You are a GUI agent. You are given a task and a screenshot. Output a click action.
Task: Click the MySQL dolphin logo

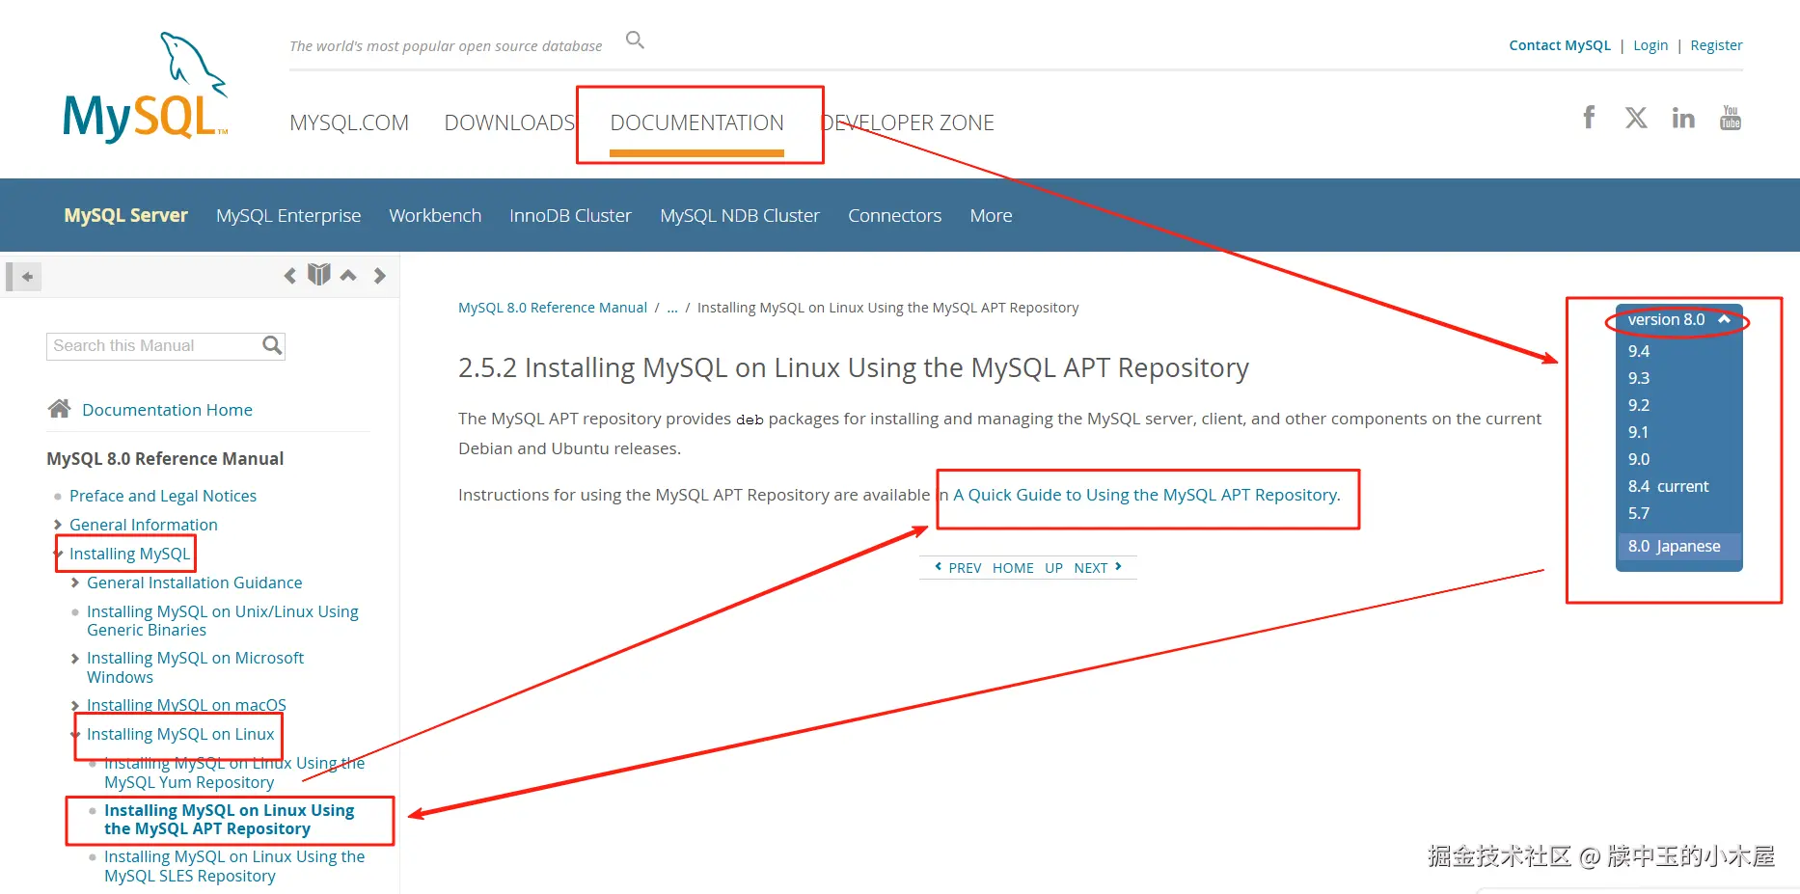tap(146, 88)
